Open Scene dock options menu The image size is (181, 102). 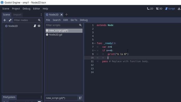(x=41, y=14)
